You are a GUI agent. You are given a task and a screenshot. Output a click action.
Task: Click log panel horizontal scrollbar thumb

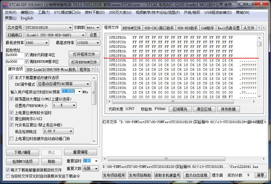166,159
